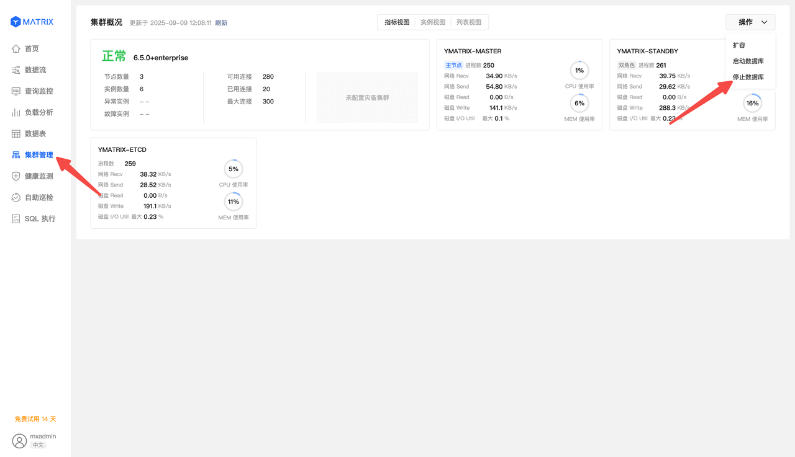Click the 11% MEM gauge on YMATRIX-ETCD
The width and height of the screenshot is (795, 457).
pos(234,202)
